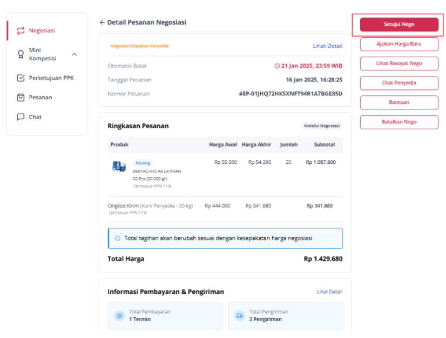Image resolution: width=446 pixels, height=338 pixels.
Task: Click the Total Pembayaran stack icon
Action: pos(120,316)
